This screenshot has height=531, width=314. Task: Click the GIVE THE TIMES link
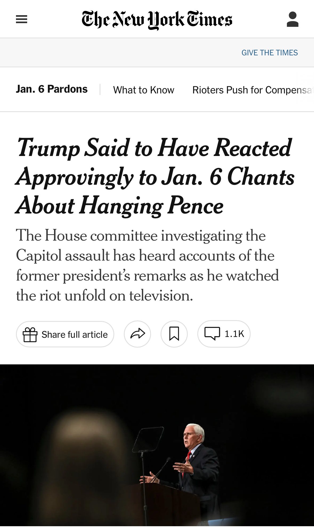(x=270, y=53)
